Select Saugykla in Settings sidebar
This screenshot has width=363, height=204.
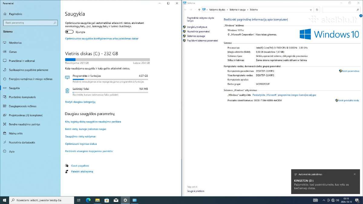[x=30, y=88]
